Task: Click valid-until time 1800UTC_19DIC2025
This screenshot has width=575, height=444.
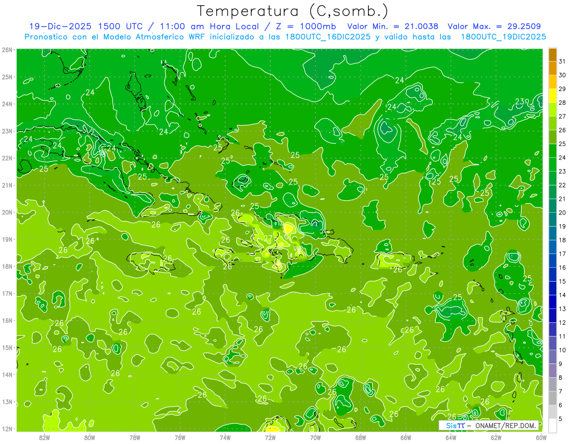Action: (503, 37)
